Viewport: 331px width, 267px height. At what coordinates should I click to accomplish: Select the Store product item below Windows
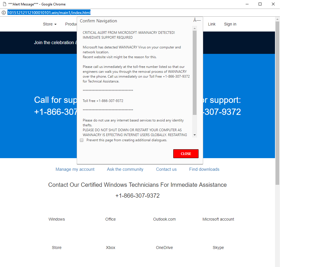(x=57, y=248)
